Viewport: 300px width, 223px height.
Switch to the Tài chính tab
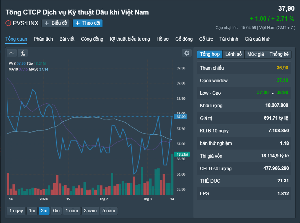pyautogui.click(x=229, y=39)
